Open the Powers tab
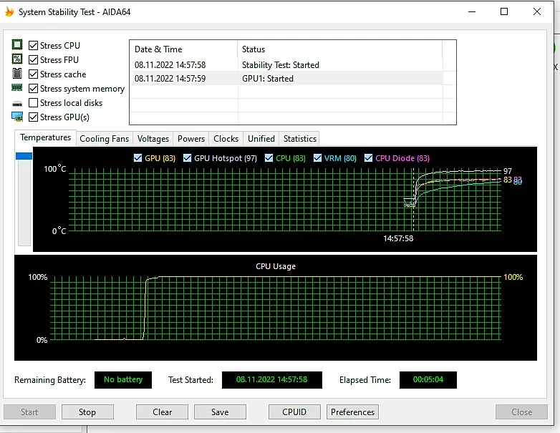Image resolution: width=560 pixels, height=433 pixels. (x=191, y=139)
